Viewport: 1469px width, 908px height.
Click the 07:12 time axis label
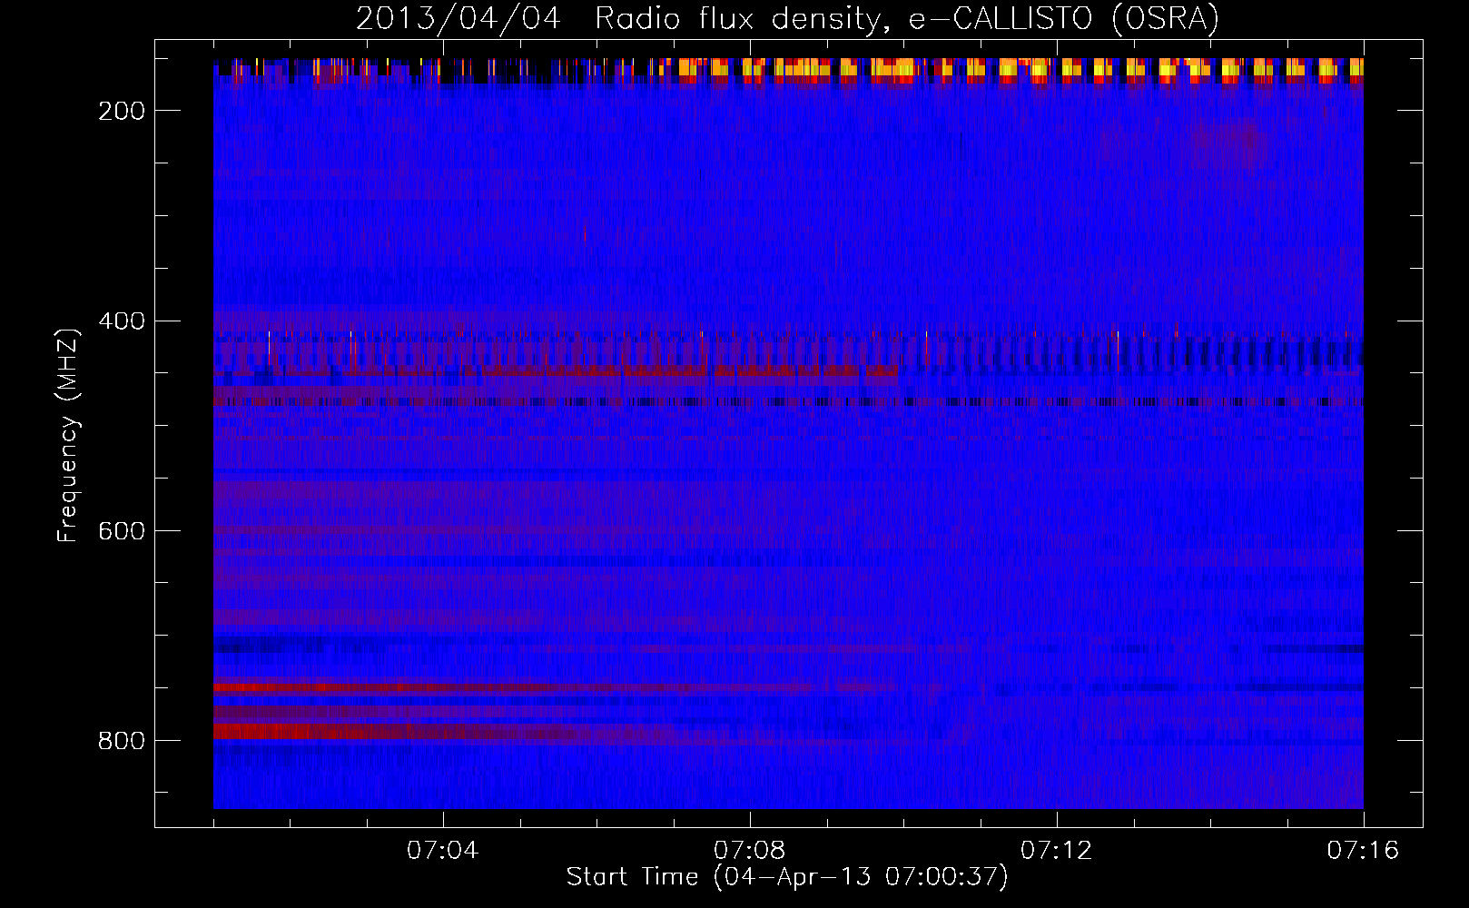[x=1057, y=851]
